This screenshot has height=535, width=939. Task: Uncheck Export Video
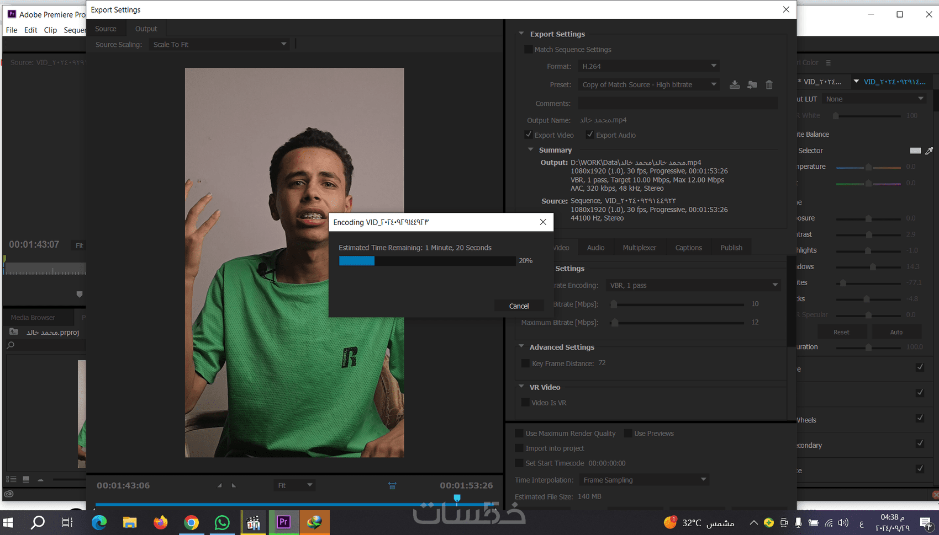(x=529, y=135)
